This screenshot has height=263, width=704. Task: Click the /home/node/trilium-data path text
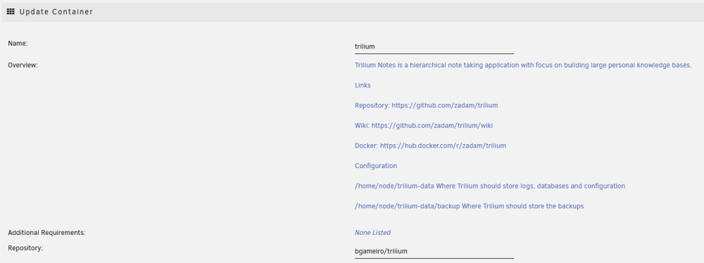394,186
